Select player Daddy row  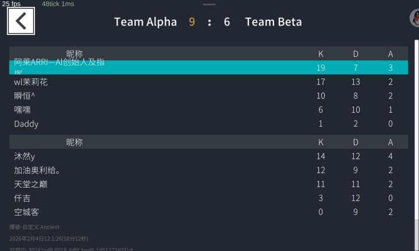click(208, 124)
